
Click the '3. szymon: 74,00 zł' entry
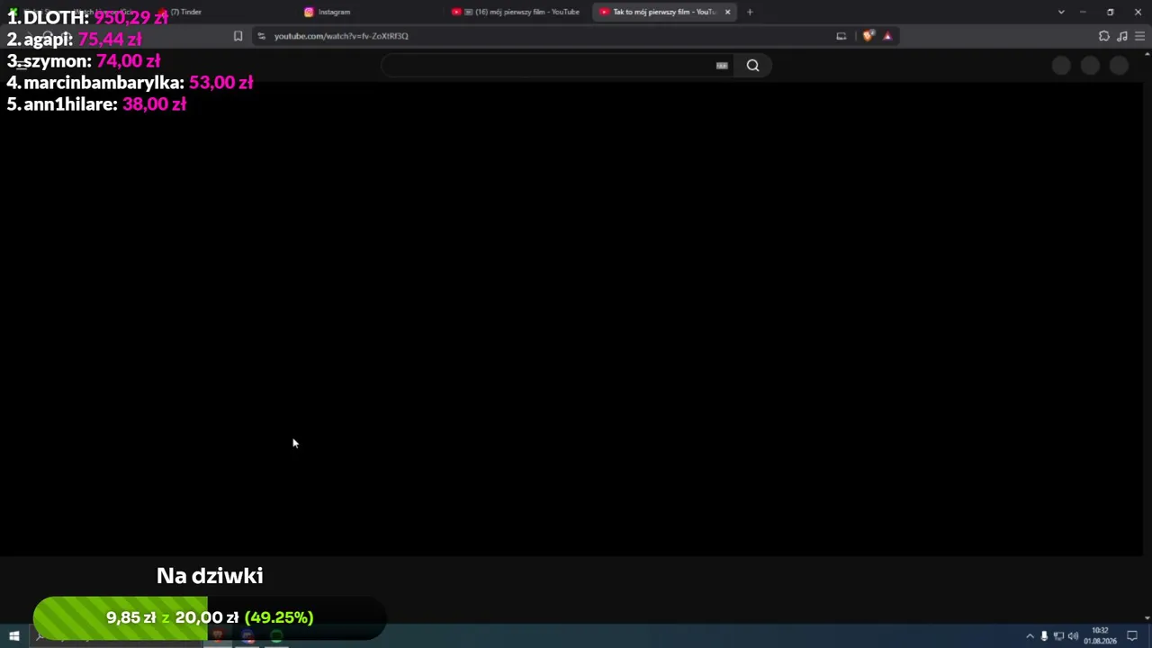(x=83, y=61)
